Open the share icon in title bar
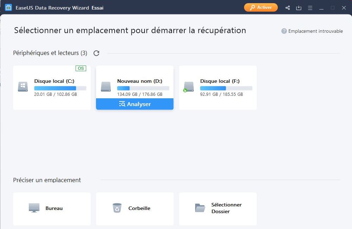Image resolution: width=352 pixels, height=229 pixels. [x=288, y=8]
